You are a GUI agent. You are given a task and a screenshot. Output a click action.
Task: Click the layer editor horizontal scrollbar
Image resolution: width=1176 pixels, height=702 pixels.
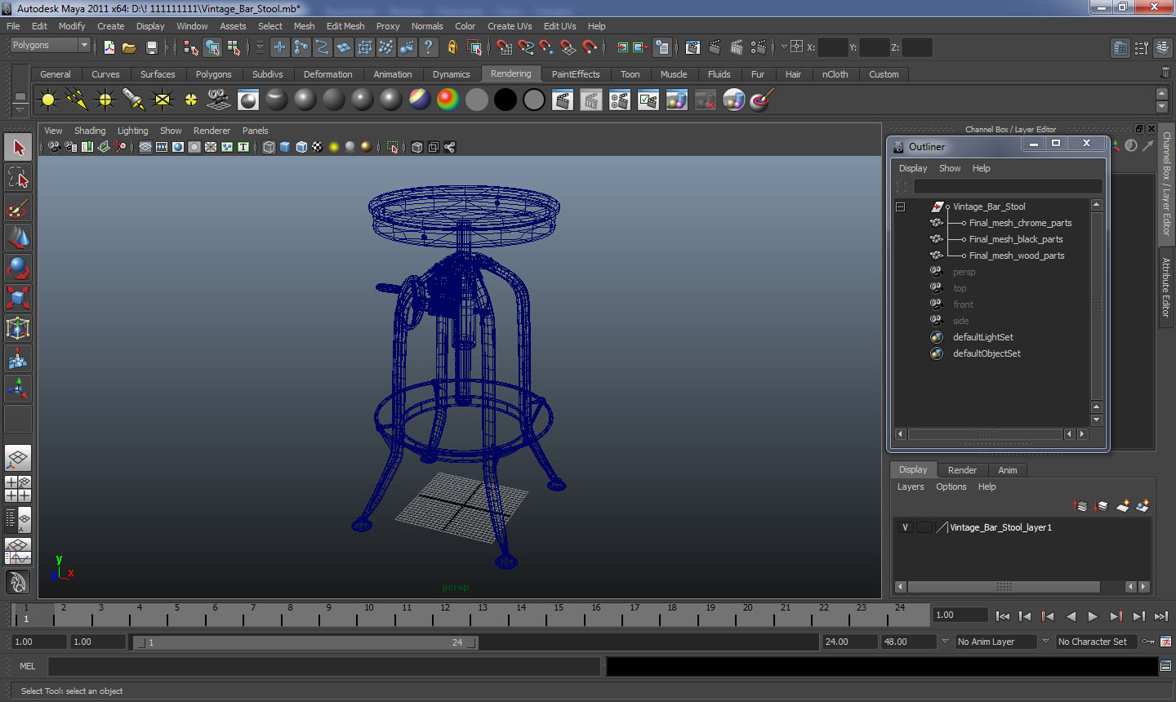[1004, 587]
